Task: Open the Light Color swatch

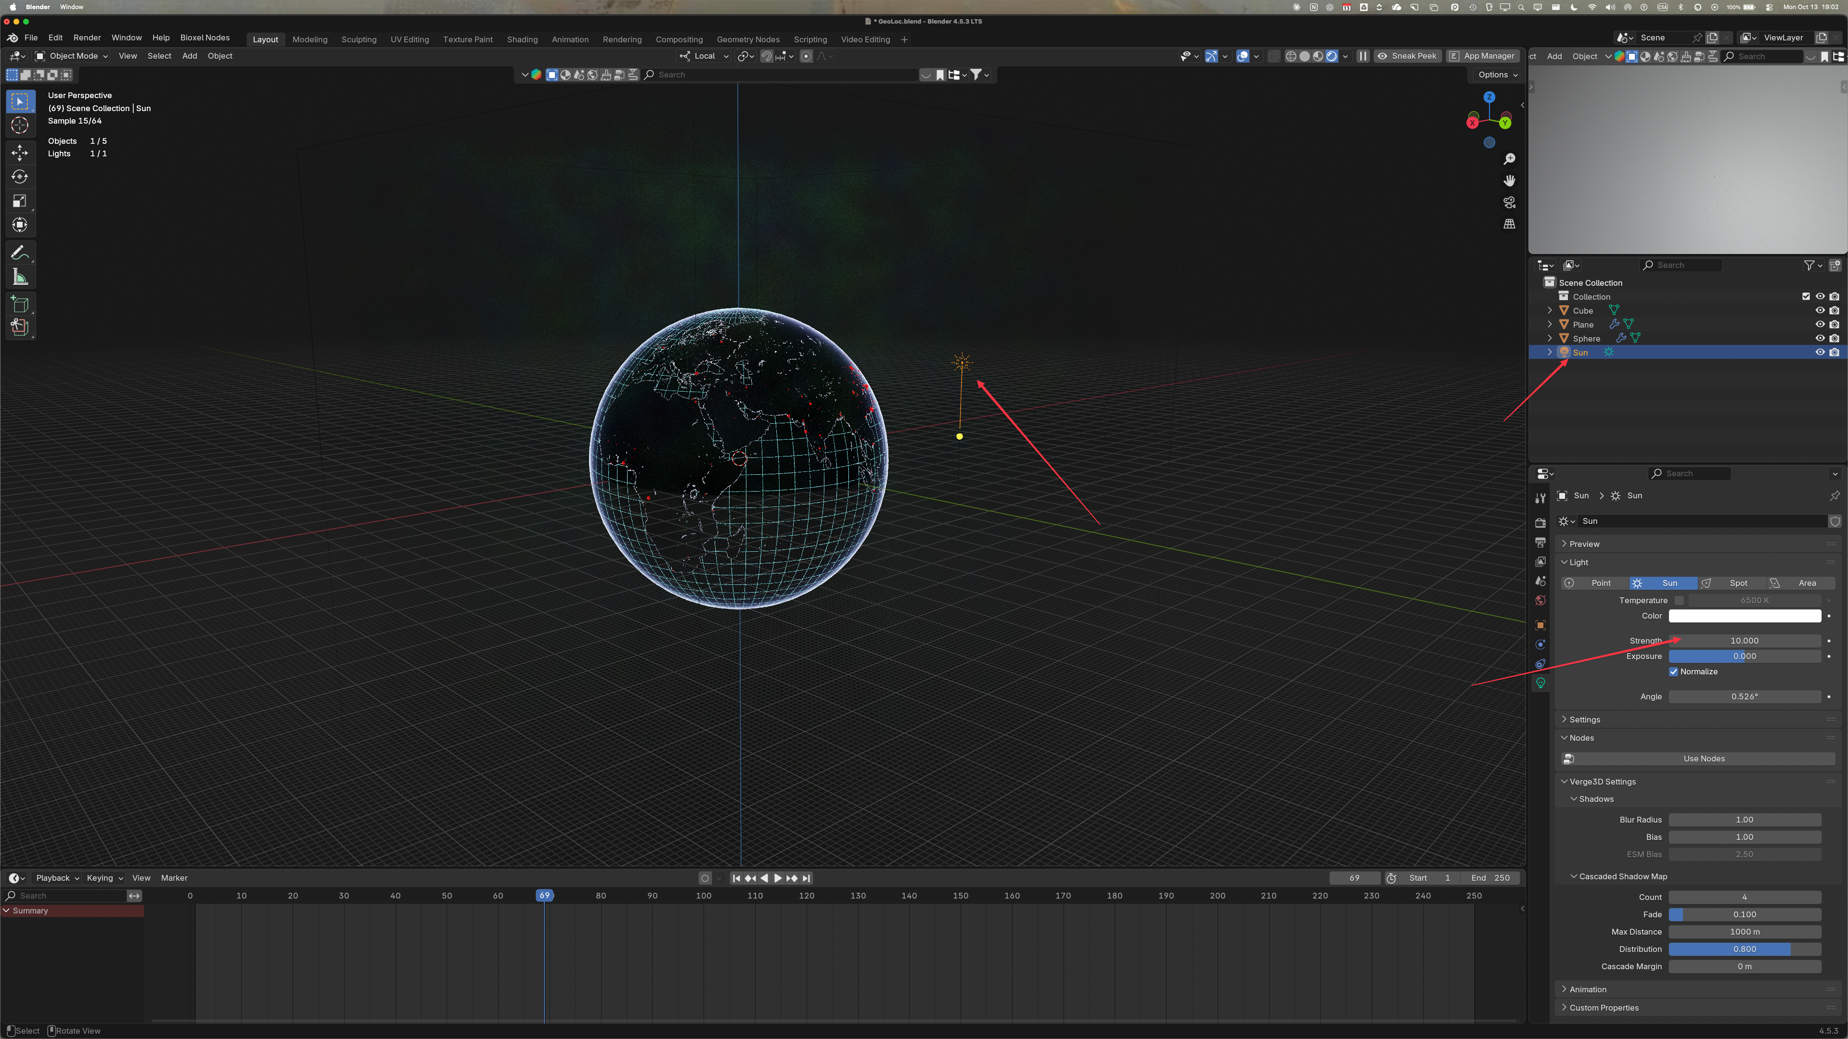Action: 1745,616
